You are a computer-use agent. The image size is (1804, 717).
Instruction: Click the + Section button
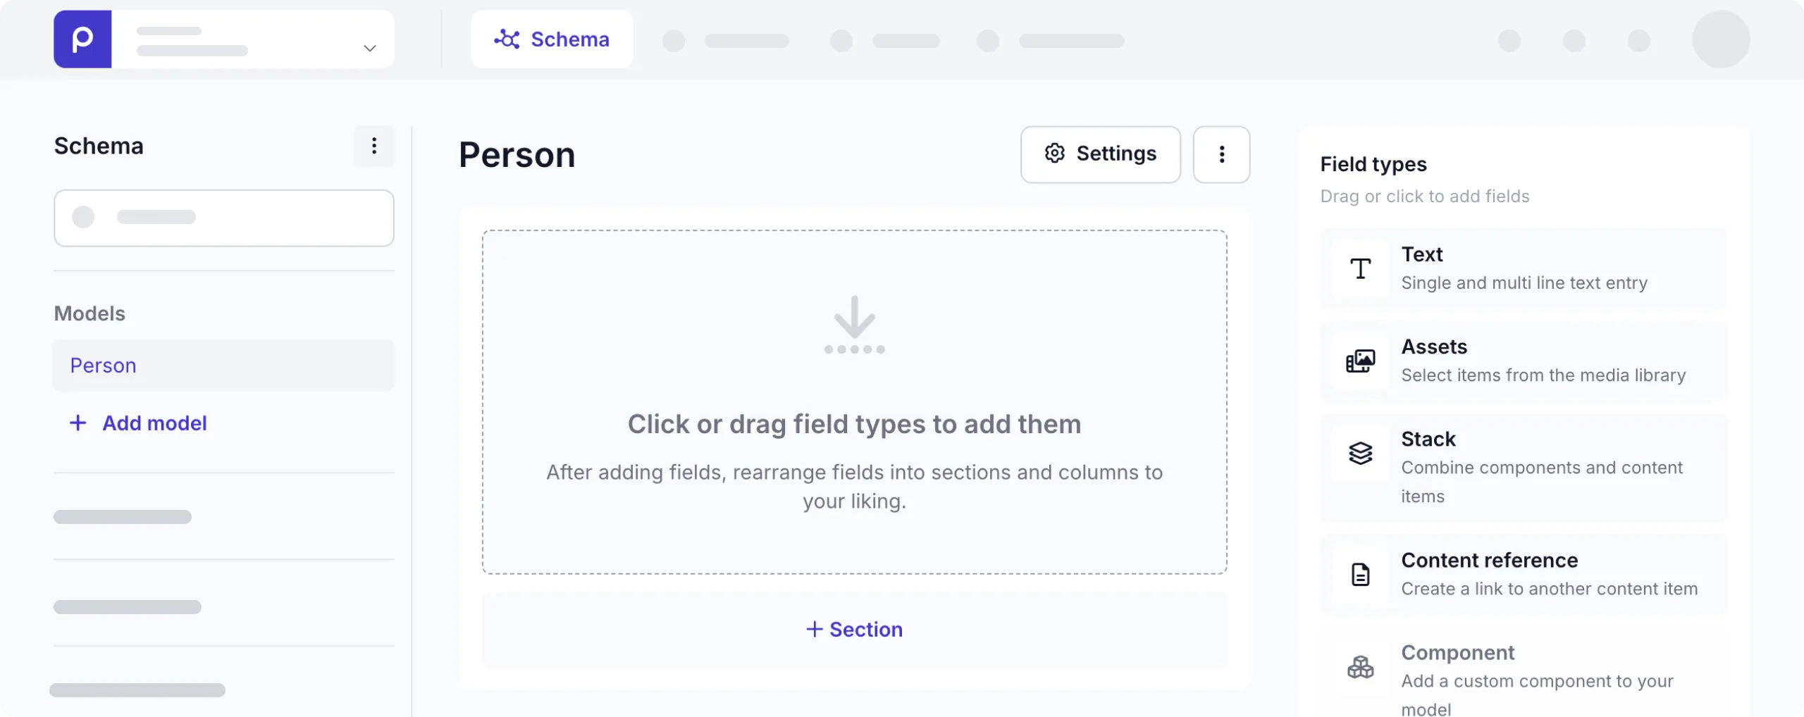pos(854,629)
